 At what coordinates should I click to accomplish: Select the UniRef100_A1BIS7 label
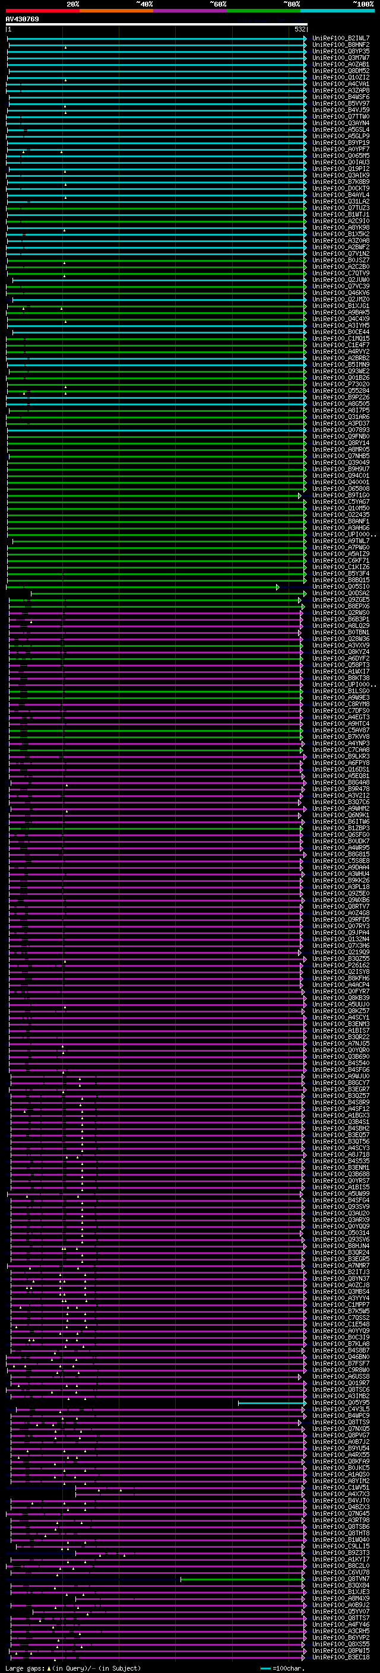341,1030
